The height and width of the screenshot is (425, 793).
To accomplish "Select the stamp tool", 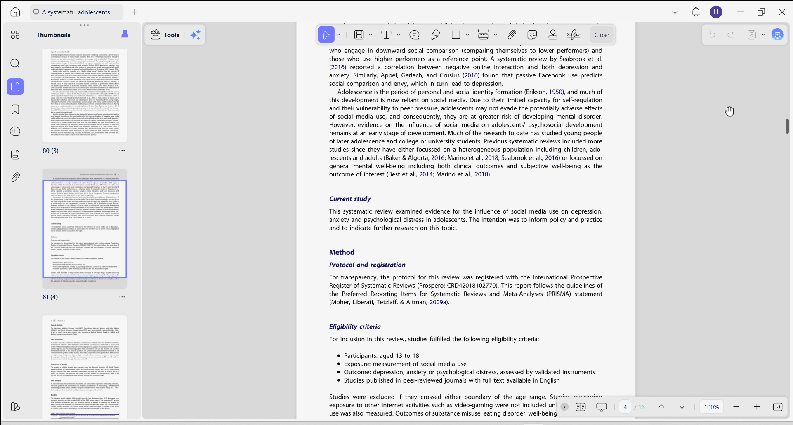I will coord(553,35).
